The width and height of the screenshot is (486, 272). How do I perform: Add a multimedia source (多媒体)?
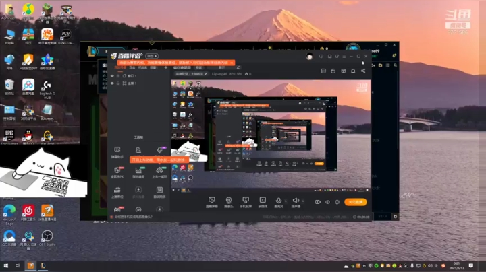pos(263,202)
